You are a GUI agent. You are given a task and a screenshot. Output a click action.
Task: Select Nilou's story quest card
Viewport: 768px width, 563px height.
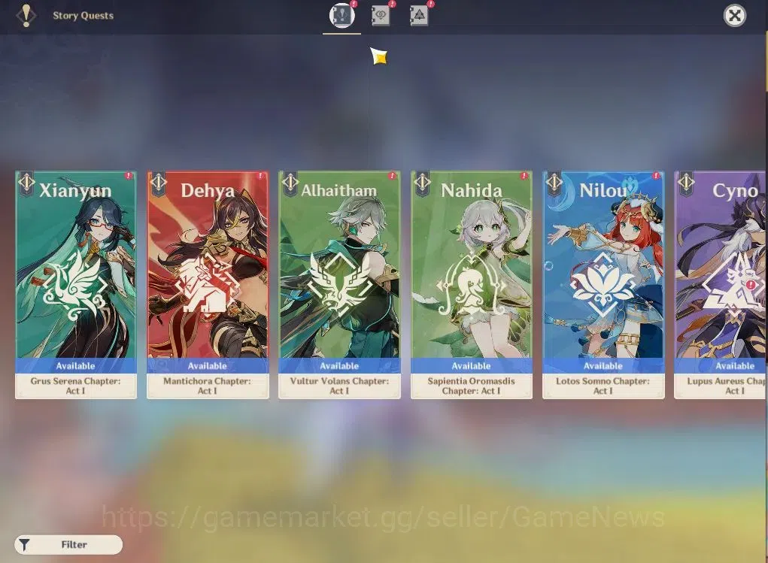tap(603, 284)
